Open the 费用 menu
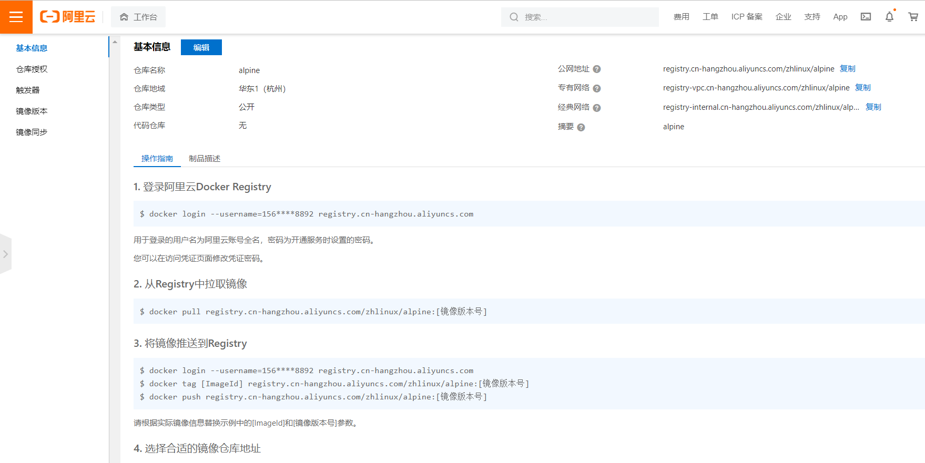This screenshot has width=925, height=463. pos(681,17)
